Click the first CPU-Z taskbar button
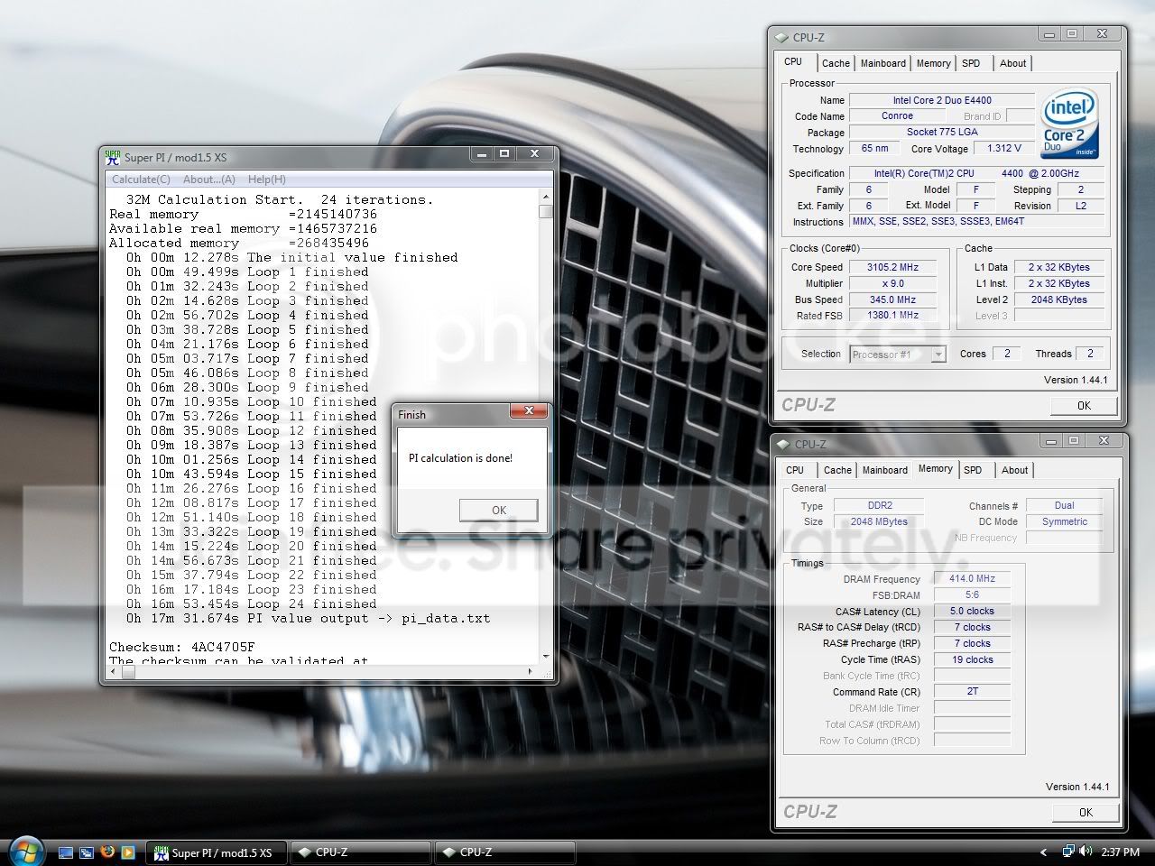This screenshot has height=866, width=1155. pyautogui.click(x=361, y=852)
